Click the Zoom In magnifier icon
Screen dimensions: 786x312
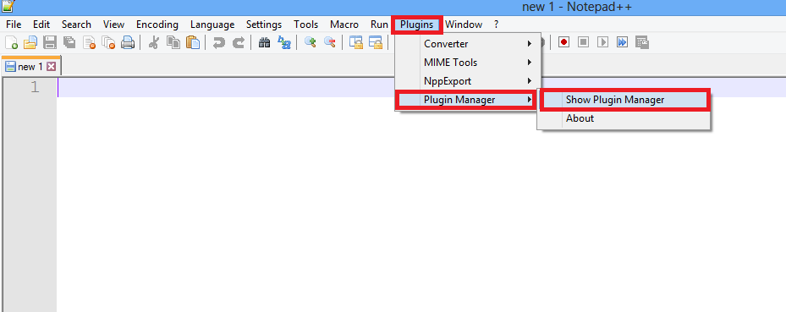coord(311,42)
